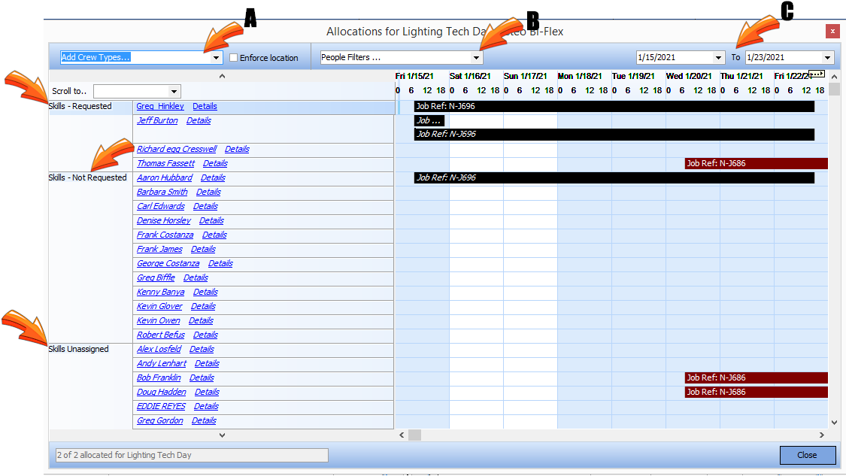Screen dimensions: 846x476
Task: Select Bob Franklin's N-J686 job bar
Action: [755, 378]
